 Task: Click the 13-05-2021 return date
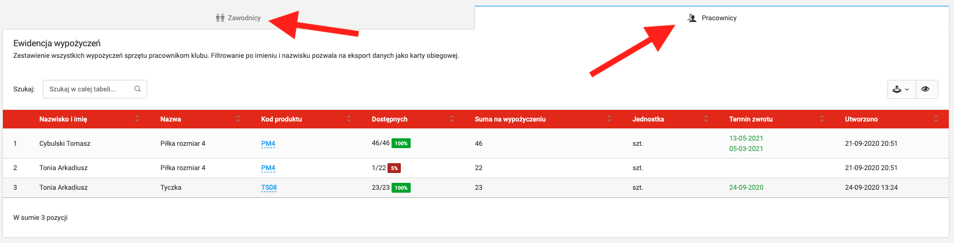[746, 138]
